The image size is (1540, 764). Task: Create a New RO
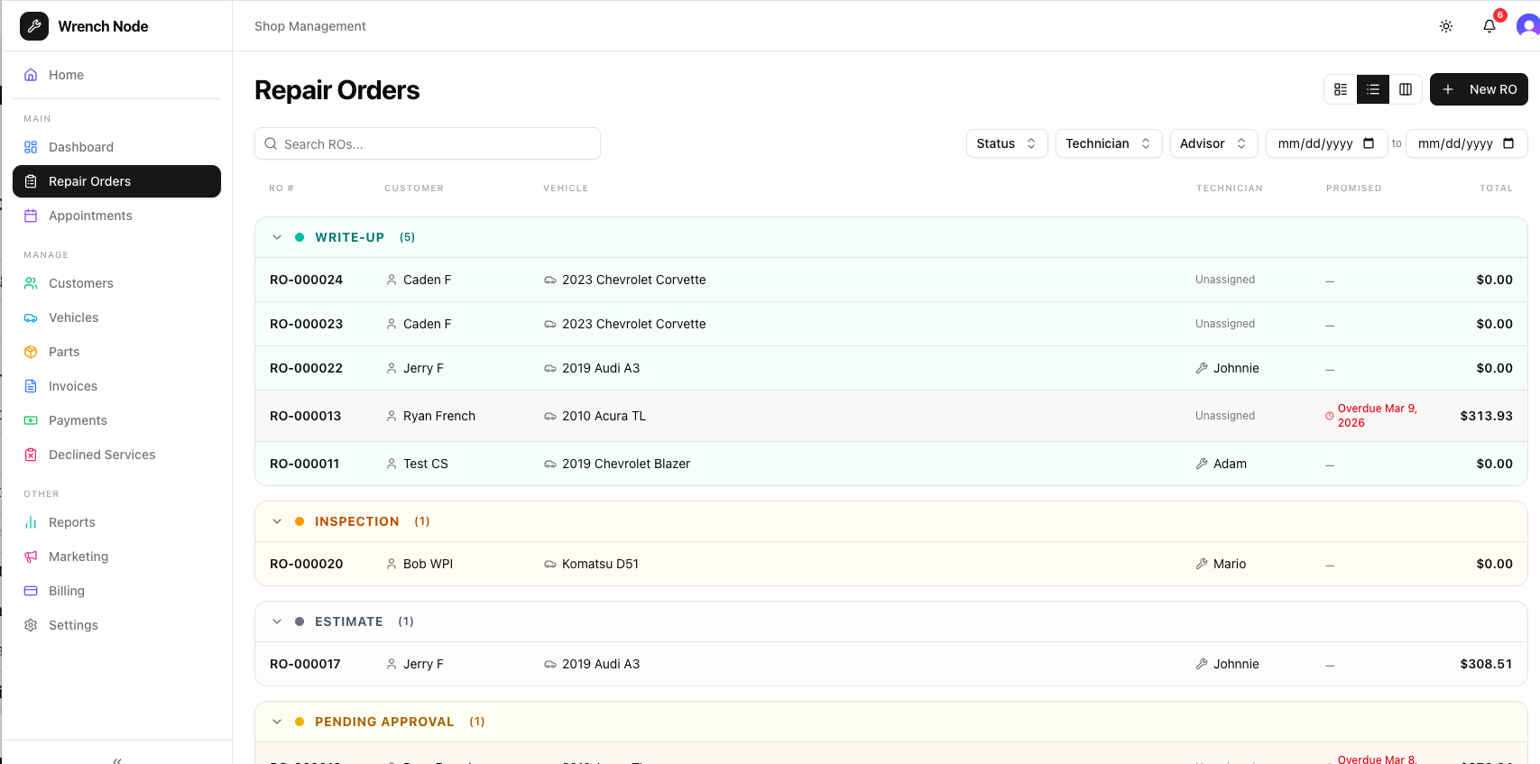point(1478,89)
